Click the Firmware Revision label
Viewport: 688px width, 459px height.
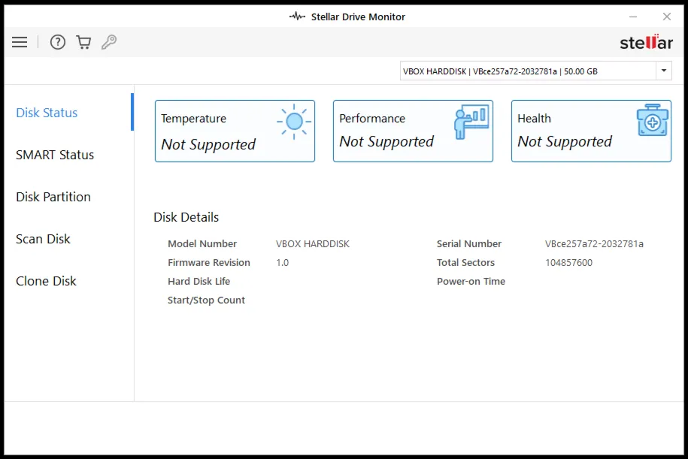(209, 263)
